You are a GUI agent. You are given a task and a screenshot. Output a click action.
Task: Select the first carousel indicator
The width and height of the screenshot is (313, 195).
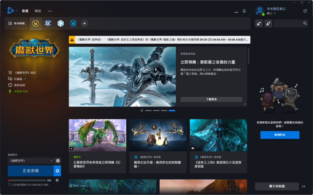[x=148, y=111]
